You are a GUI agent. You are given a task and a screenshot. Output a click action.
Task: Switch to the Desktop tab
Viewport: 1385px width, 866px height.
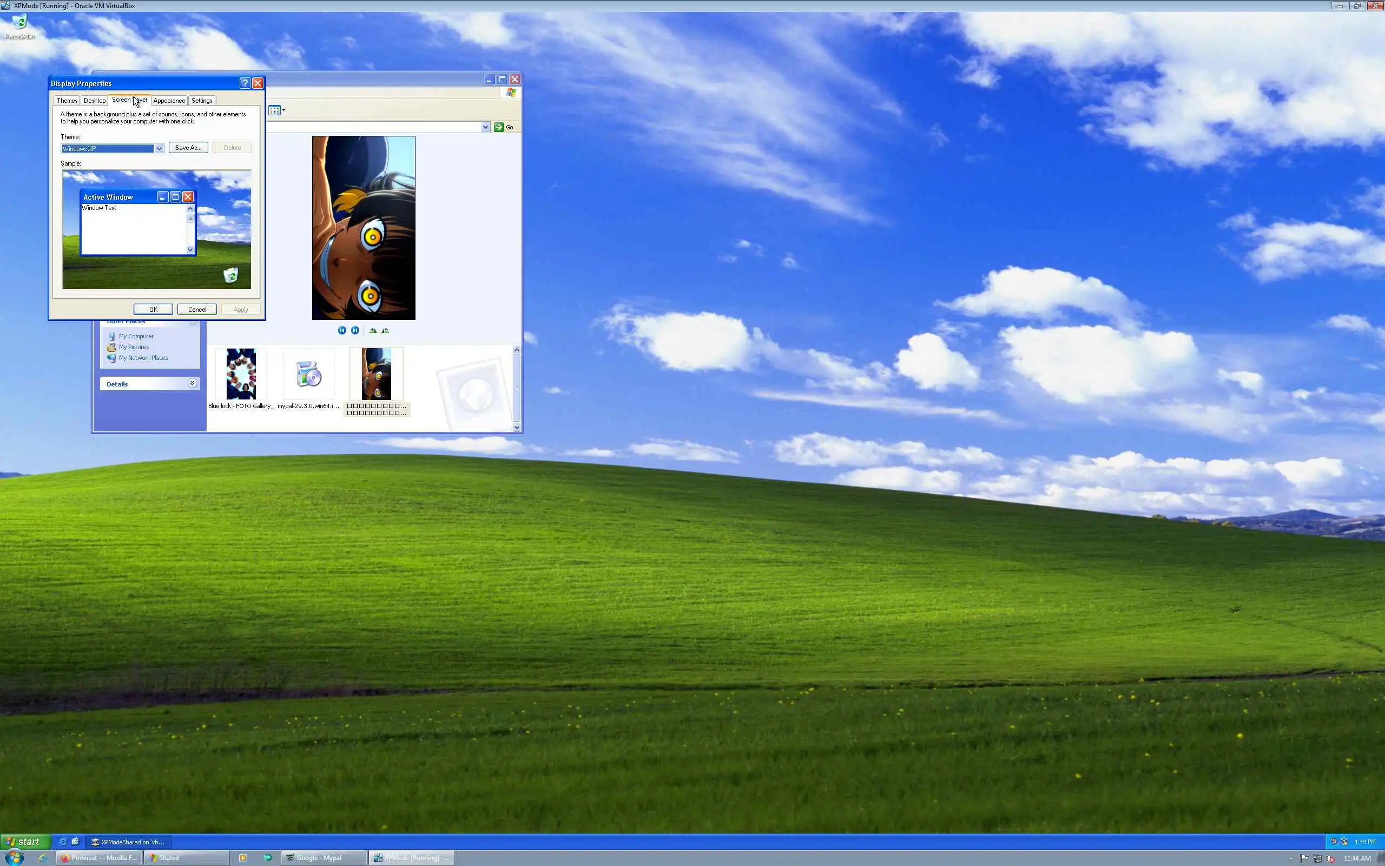95,101
